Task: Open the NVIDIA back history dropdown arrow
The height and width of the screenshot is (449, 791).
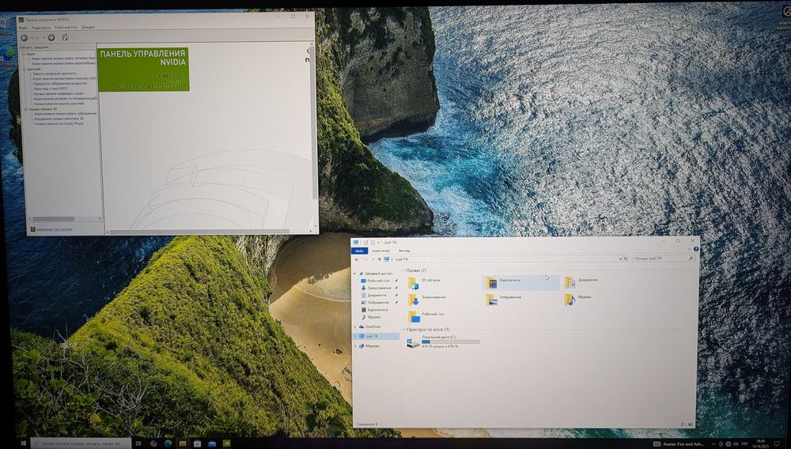Action: tap(44, 38)
